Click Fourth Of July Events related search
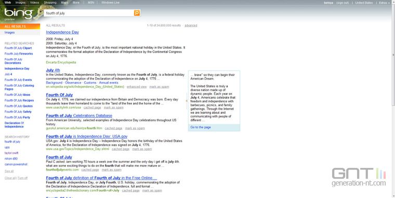Viewport: 395px width, 198px height. pos(18,80)
